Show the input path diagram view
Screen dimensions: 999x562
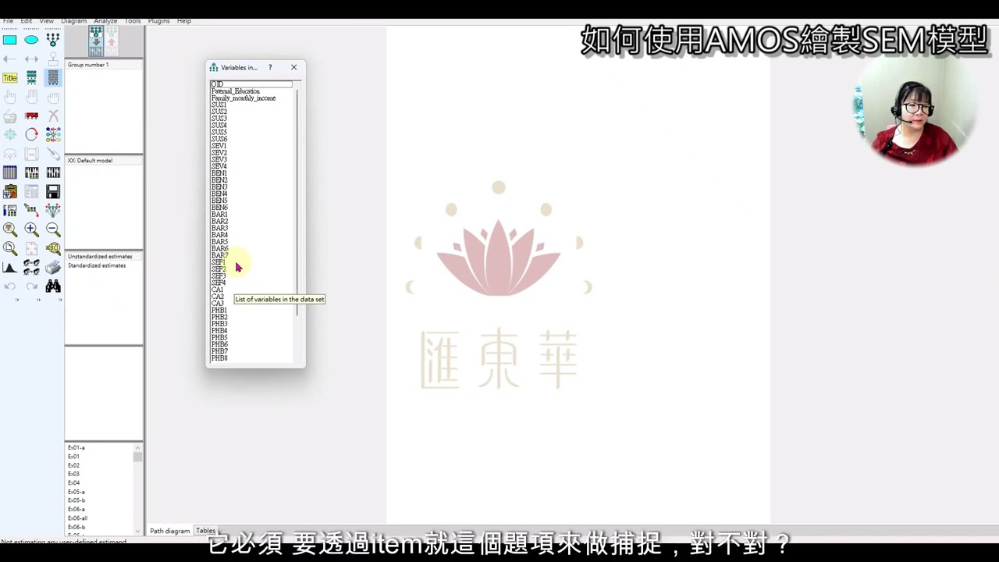click(96, 41)
